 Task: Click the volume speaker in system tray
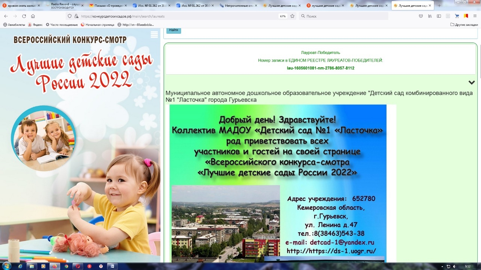pos(455,266)
